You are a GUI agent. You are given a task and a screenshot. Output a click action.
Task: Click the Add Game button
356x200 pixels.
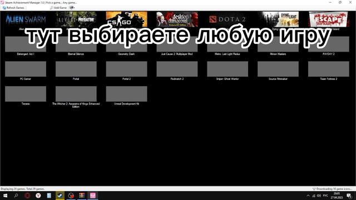coord(58,8)
